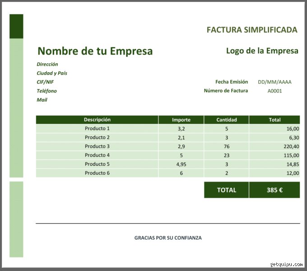Click Producto 5 importe 4,95
This screenshot has width=307, height=271.
click(181, 164)
